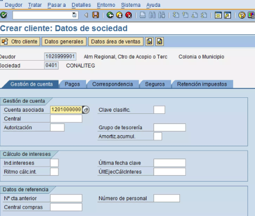Image resolution: width=255 pixels, height=216 pixels.
Task: Click the Find binoculars icon
Action: click(x=152, y=15)
